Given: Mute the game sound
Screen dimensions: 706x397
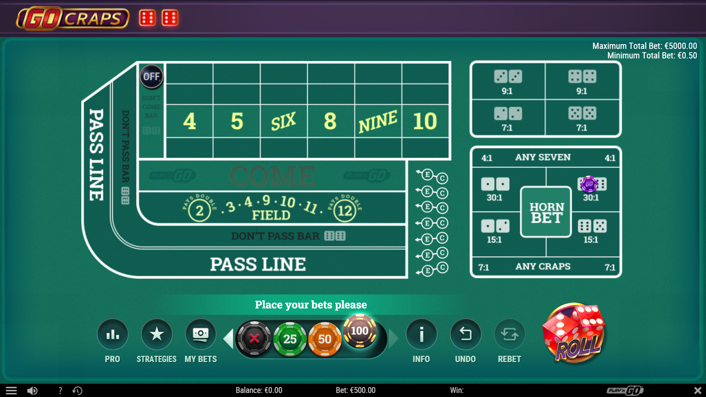Looking at the screenshot, I should coord(32,390).
